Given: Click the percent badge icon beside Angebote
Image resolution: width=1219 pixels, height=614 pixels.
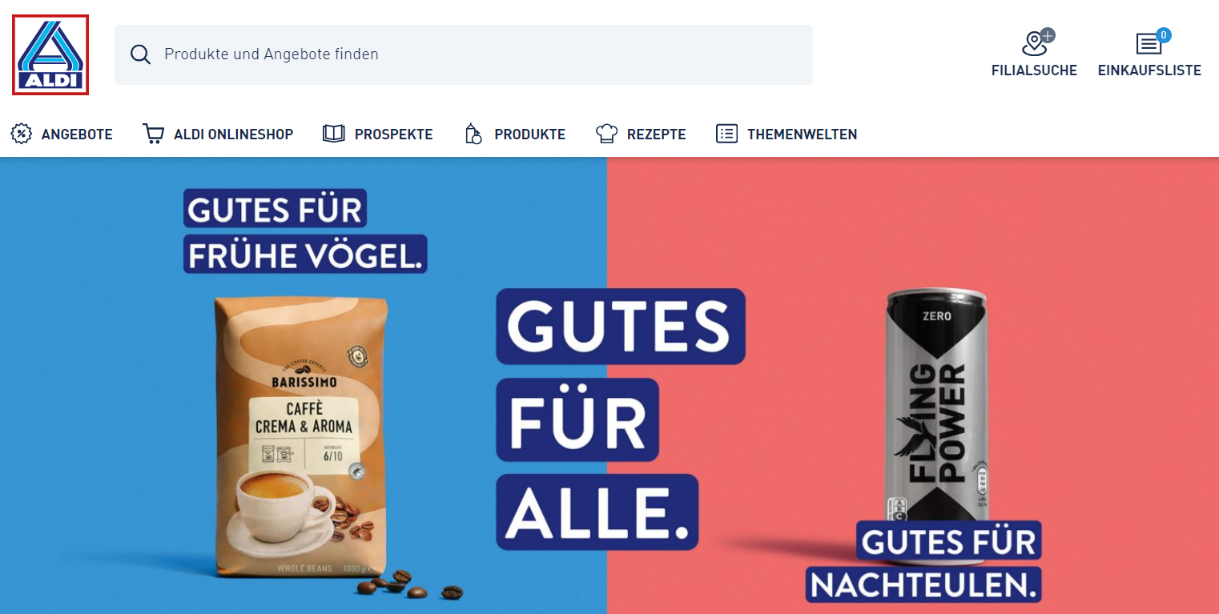Looking at the screenshot, I should [x=21, y=134].
